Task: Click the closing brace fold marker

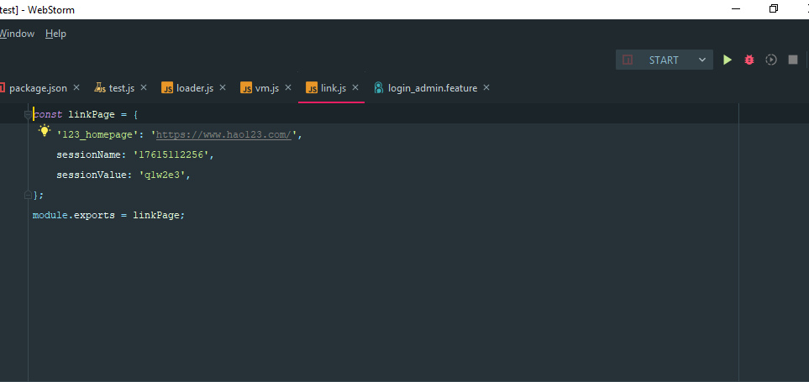Action: (28, 196)
